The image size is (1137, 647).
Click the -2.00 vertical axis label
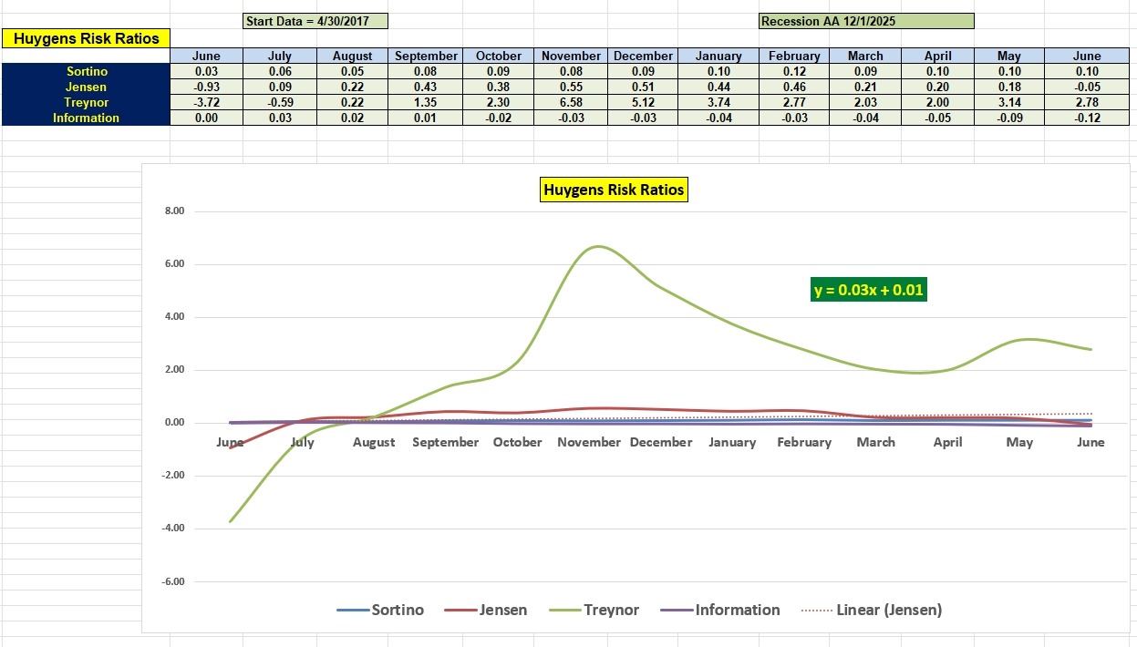point(172,476)
